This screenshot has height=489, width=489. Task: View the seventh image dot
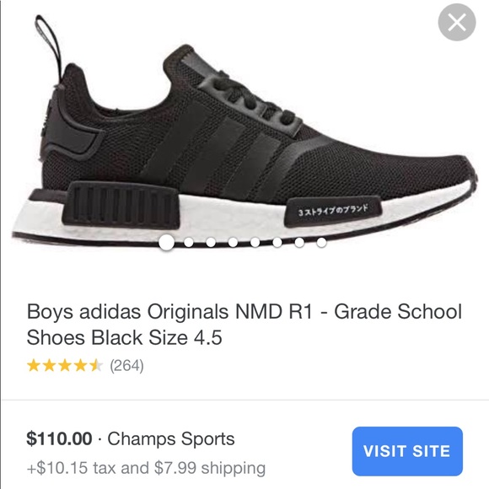point(299,242)
